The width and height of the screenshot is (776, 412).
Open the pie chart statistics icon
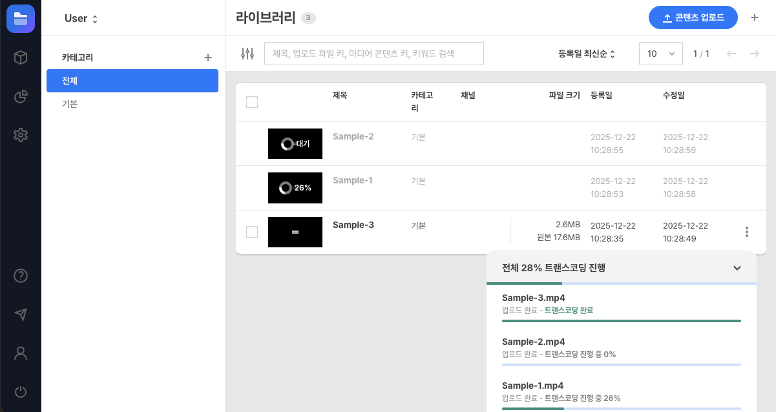(x=20, y=96)
